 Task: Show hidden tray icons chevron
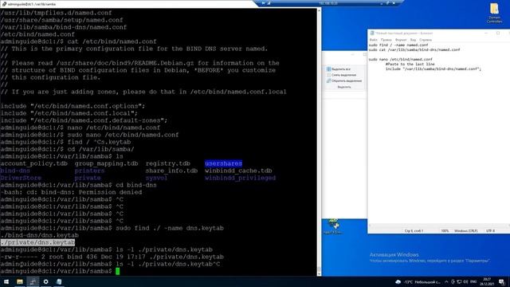pos(446,281)
